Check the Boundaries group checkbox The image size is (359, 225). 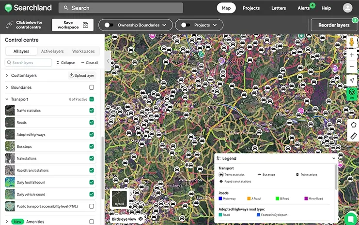[92, 87]
